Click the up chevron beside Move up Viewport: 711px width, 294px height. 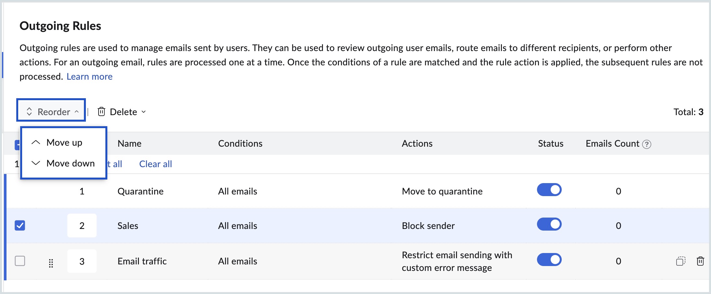[36, 142]
